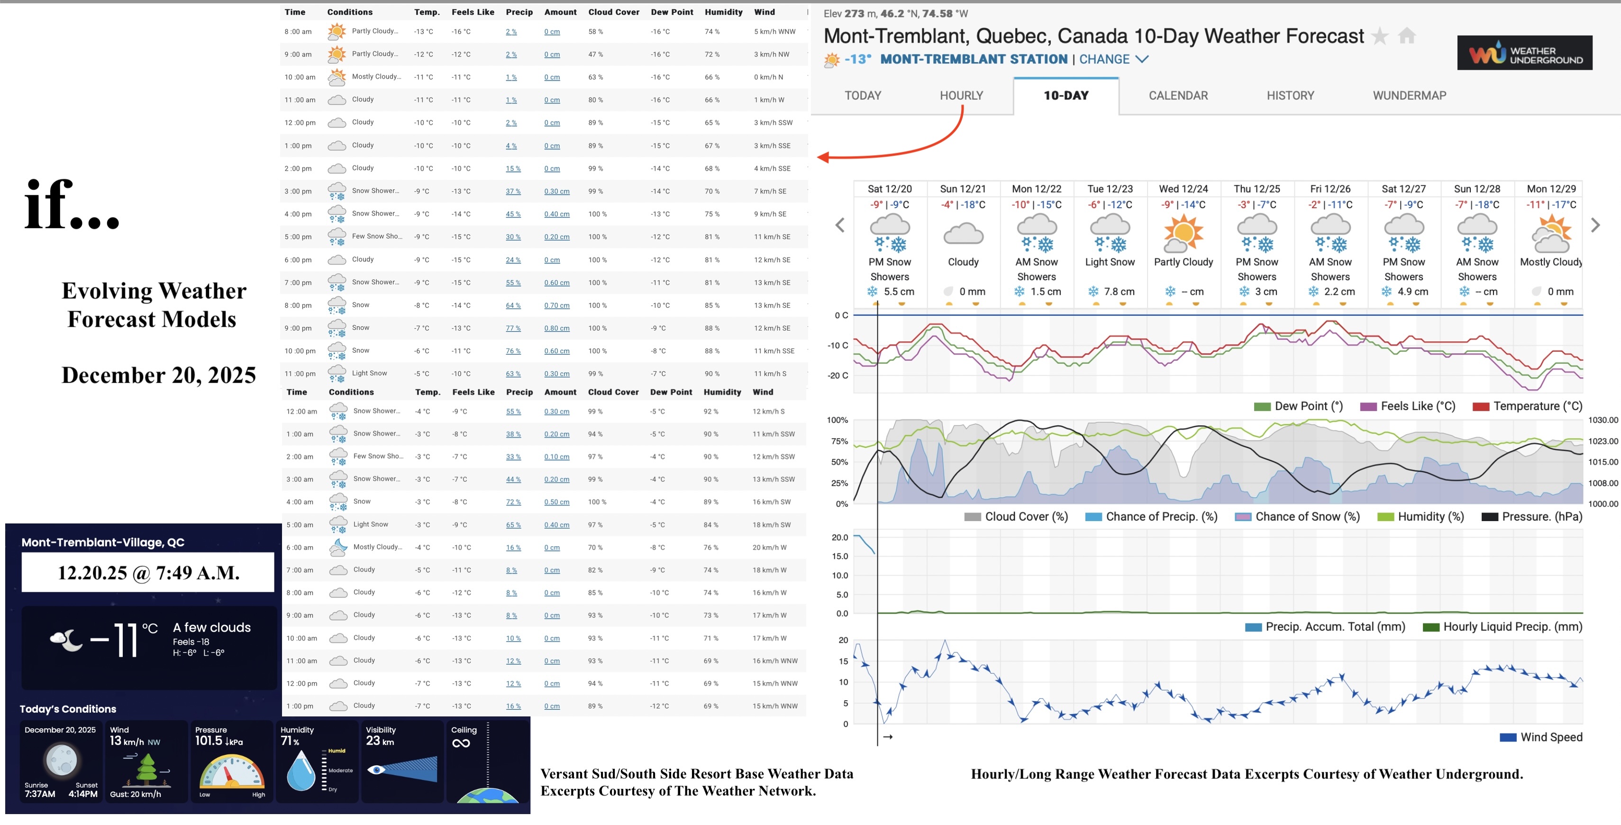Open the HOURLY tab
1621x825 pixels.
[x=961, y=95]
